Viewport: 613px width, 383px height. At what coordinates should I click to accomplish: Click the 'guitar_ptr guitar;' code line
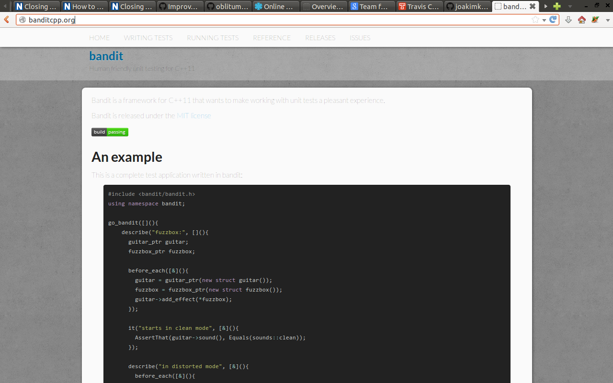point(159,242)
